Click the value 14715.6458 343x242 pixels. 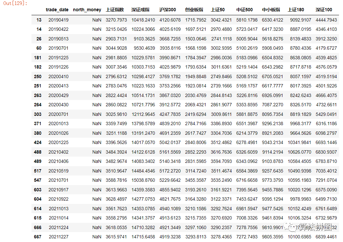(143, 237)
